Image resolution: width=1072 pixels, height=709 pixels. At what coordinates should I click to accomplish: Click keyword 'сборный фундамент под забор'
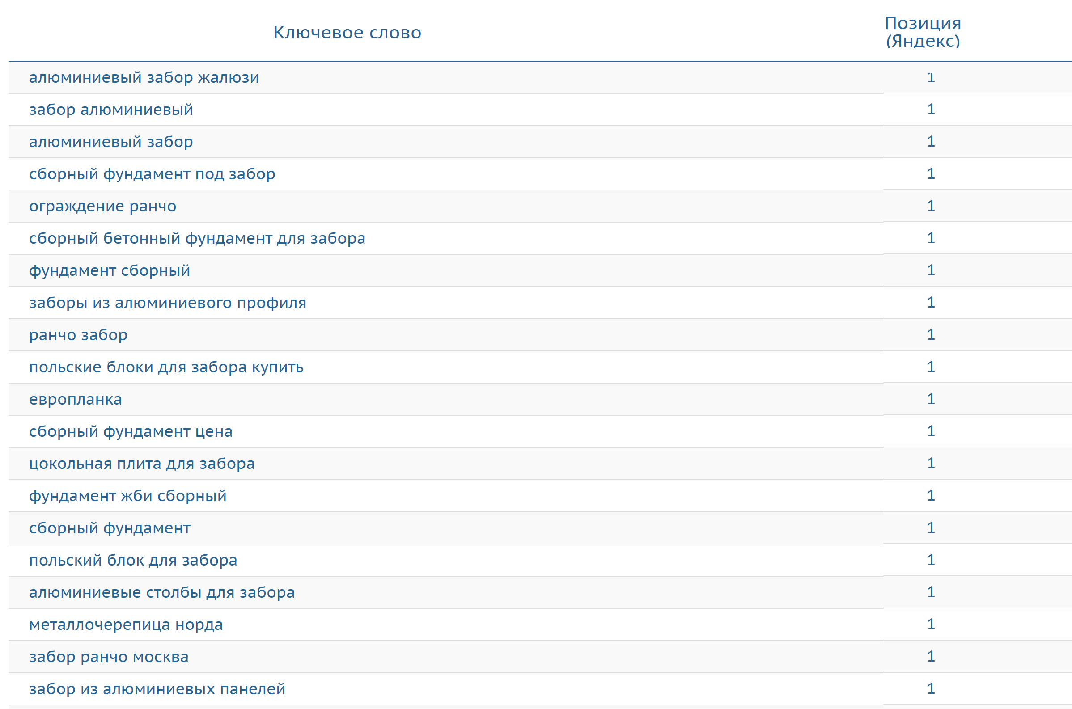(152, 173)
